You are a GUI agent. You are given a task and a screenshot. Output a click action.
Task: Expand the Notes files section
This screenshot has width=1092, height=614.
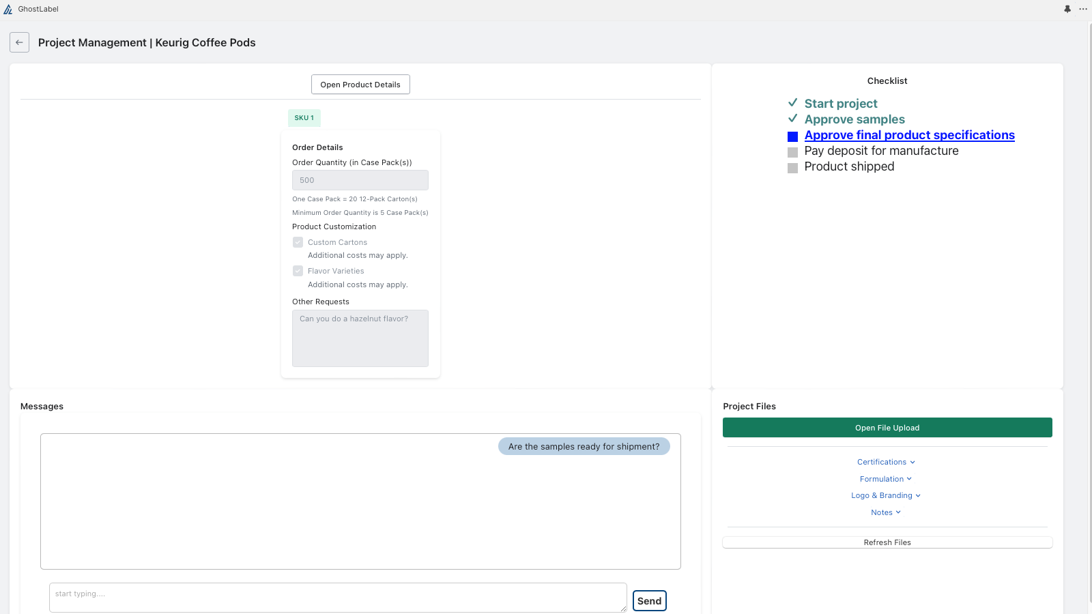[x=887, y=512]
